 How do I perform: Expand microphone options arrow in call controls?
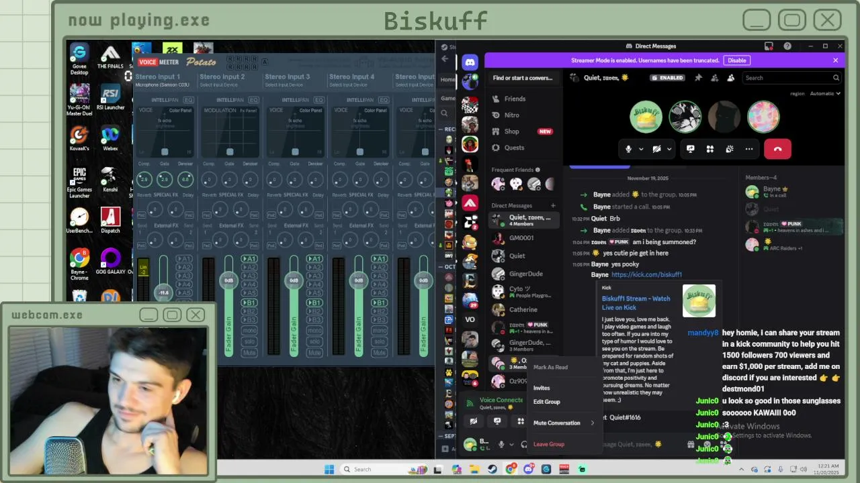[641, 149]
